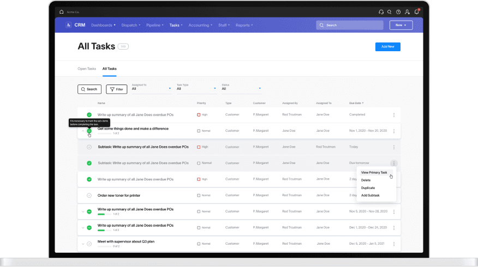Click the High priority flag on the 2 day row above Order new toner
The image size is (478, 267).
pos(199,179)
